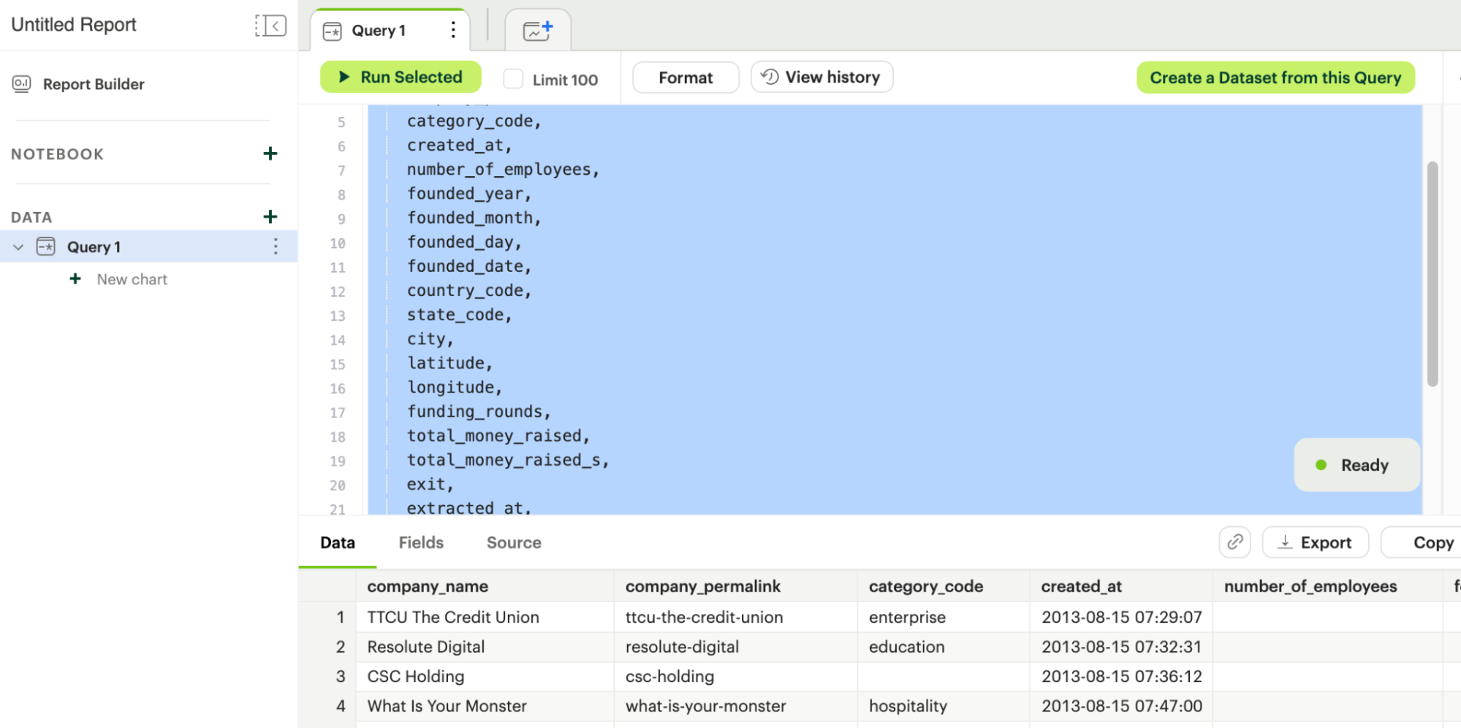Add new data query with plus icon
This screenshot has width=1461, height=728.
pos(270,216)
